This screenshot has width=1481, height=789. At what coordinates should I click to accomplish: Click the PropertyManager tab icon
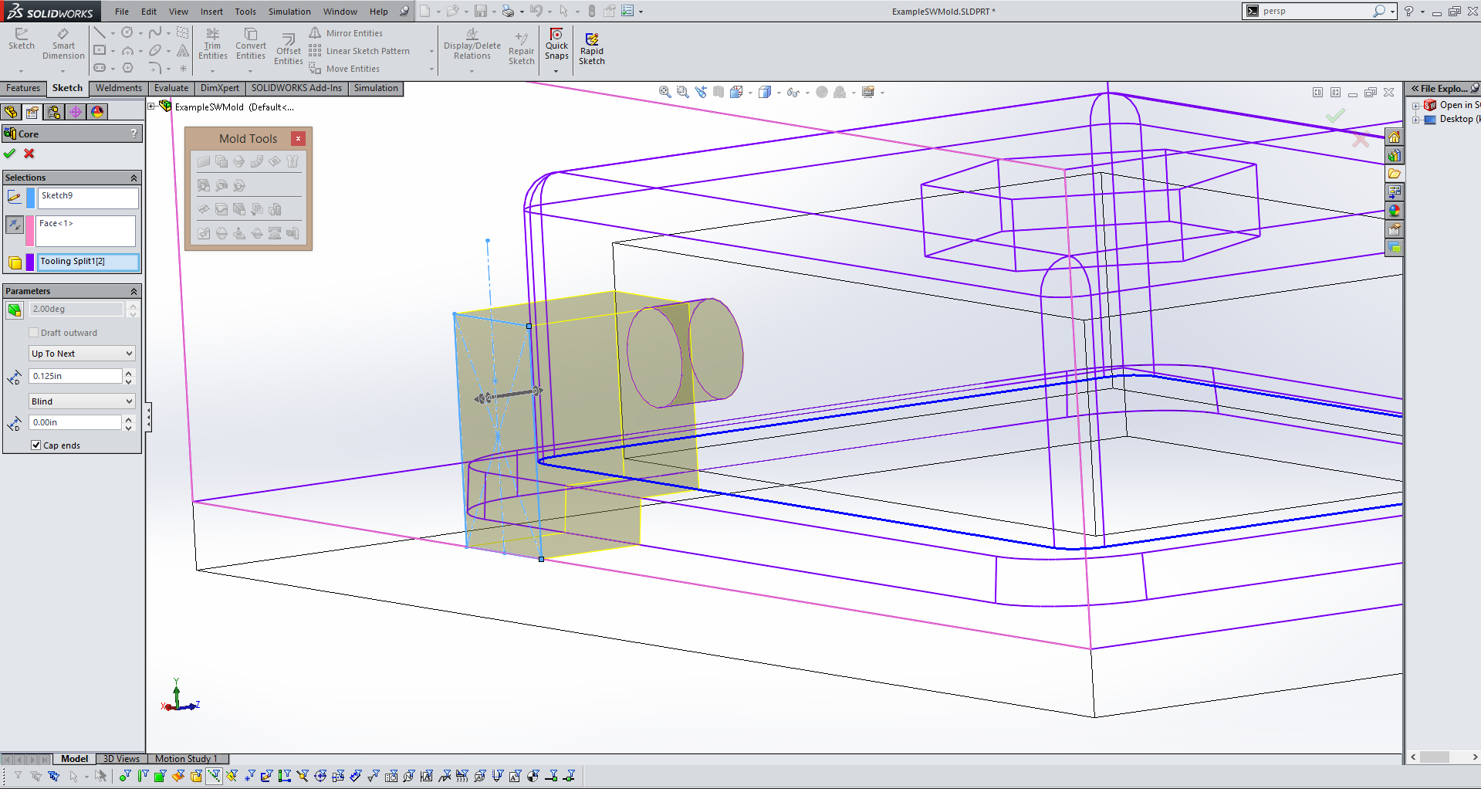(32, 112)
